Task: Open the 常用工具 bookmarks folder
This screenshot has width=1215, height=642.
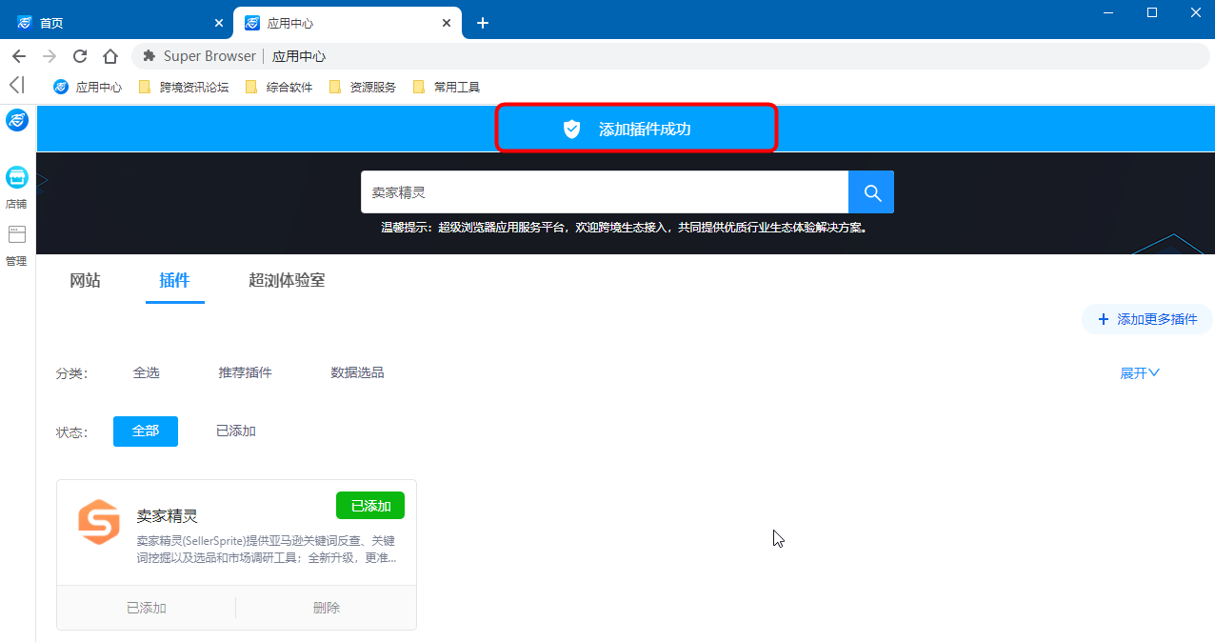Action: coord(456,86)
